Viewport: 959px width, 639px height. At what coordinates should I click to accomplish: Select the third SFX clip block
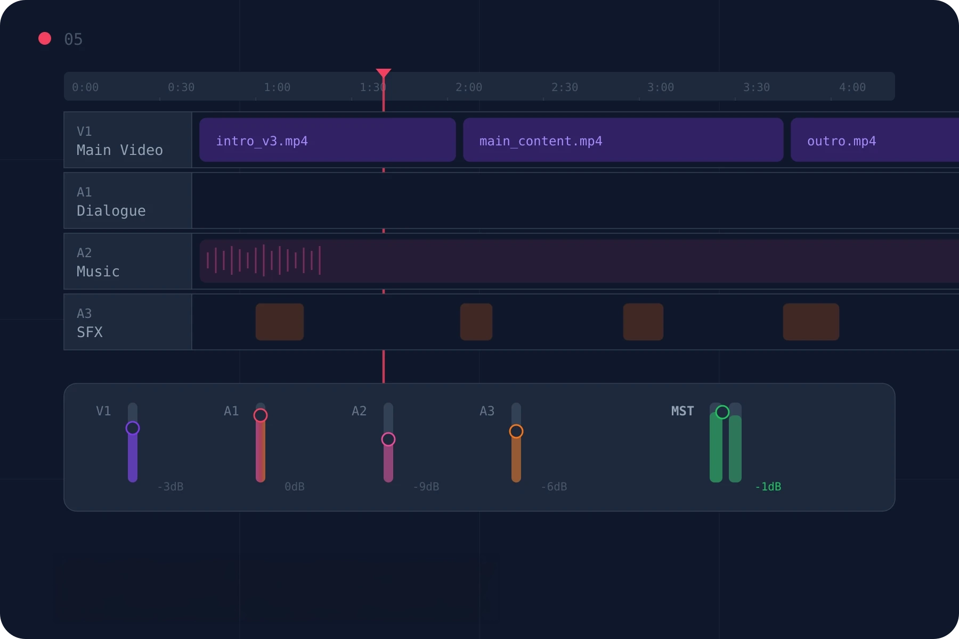click(643, 322)
